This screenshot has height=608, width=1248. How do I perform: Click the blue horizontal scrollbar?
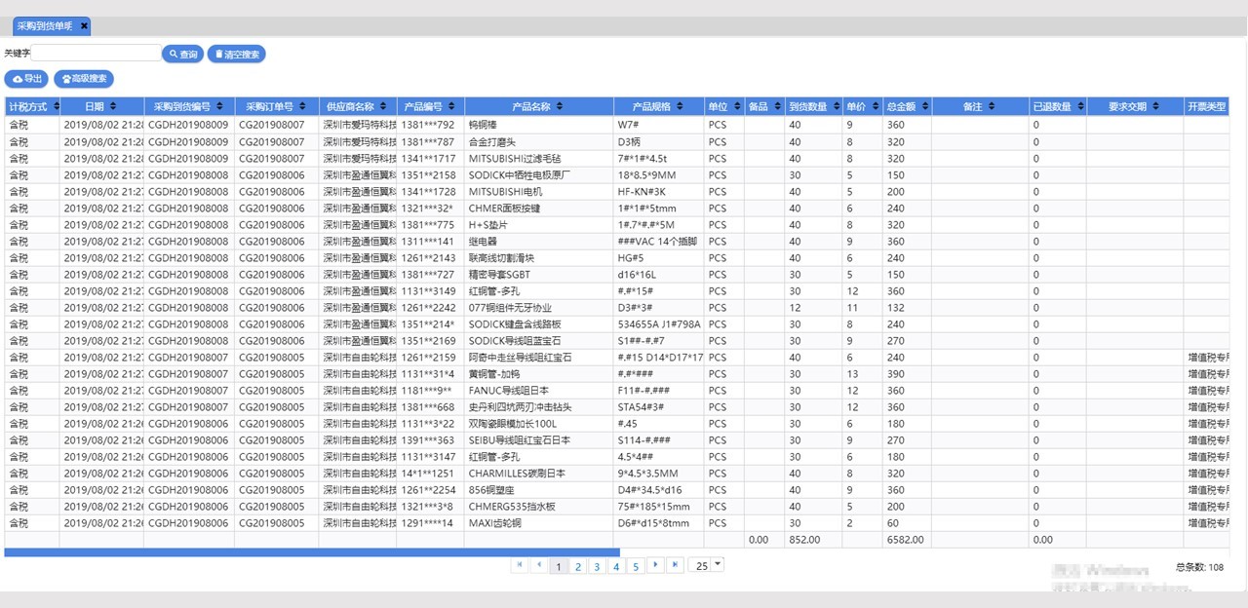tap(312, 552)
